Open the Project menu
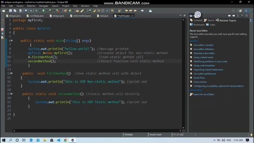 pyautogui.click(x=66, y=6)
